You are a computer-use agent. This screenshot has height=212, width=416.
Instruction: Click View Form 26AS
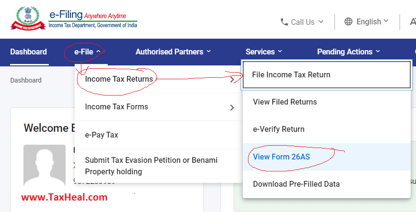[281, 156]
